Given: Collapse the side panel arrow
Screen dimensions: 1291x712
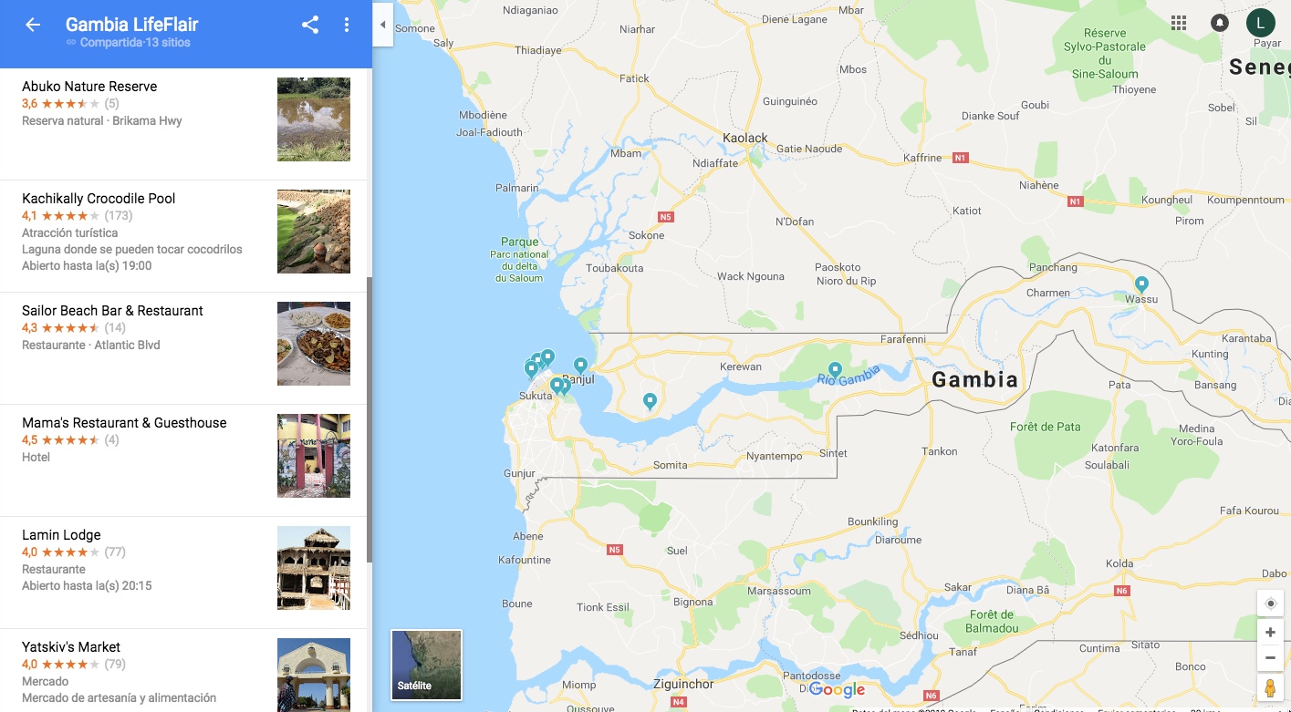Looking at the screenshot, I should pyautogui.click(x=383, y=25).
